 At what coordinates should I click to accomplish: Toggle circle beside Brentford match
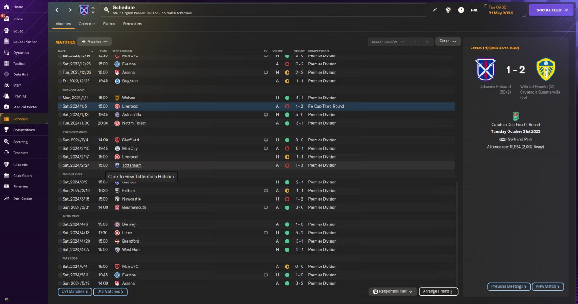click(x=60, y=241)
